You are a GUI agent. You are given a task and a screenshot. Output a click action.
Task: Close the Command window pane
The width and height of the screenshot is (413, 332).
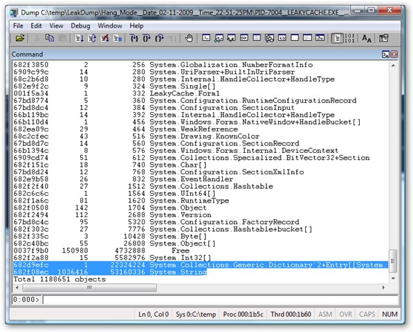coord(394,54)
